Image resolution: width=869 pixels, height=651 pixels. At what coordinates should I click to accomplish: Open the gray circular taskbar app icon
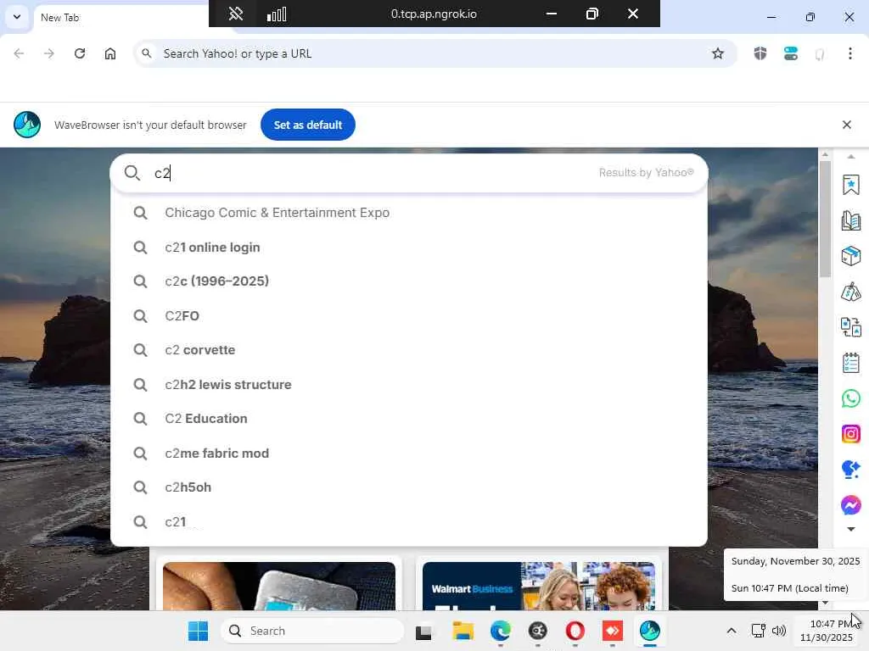[x=537, y=631]
